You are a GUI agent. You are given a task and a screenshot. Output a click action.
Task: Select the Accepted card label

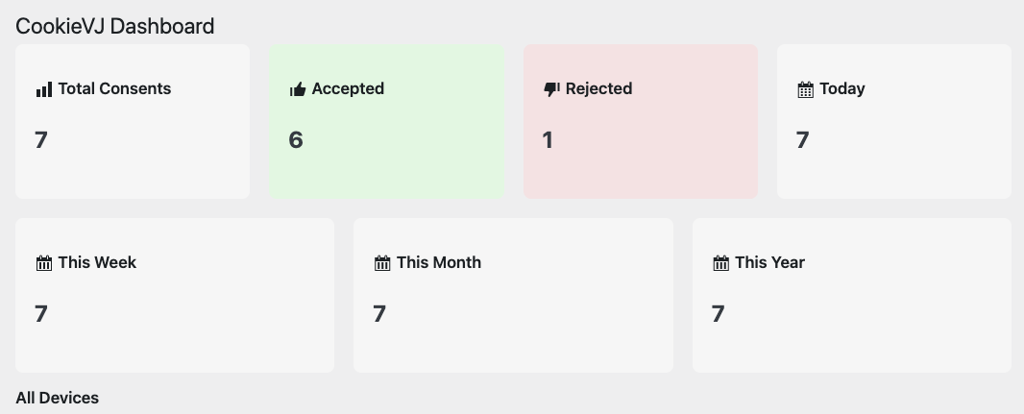point(348,88)
